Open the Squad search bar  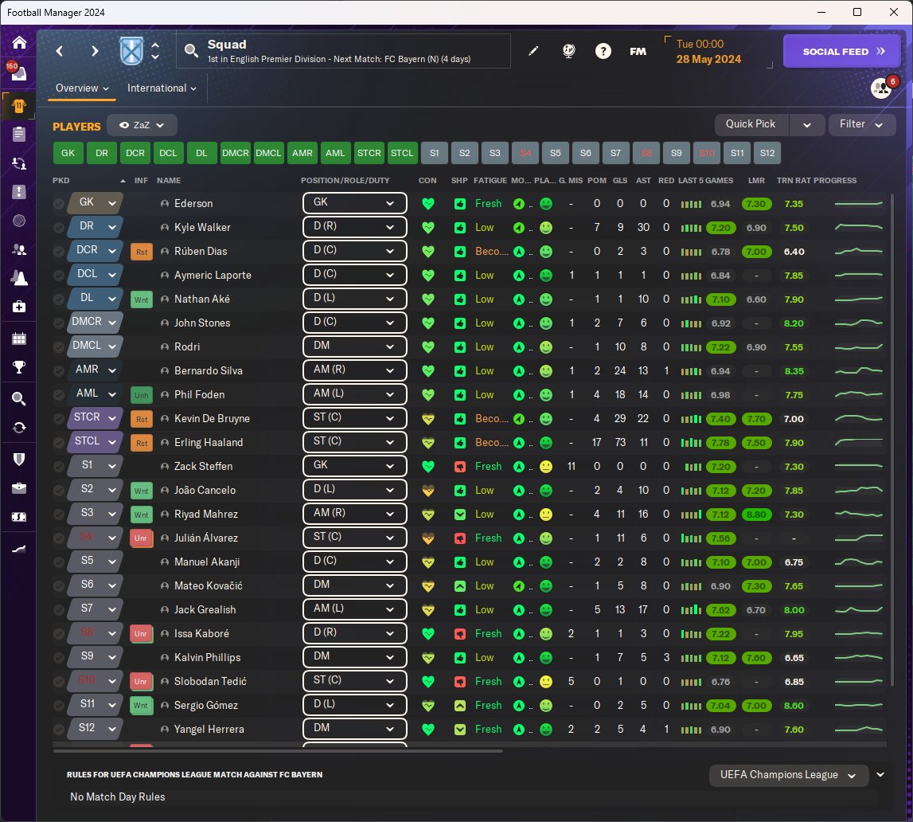click(344, 51)
